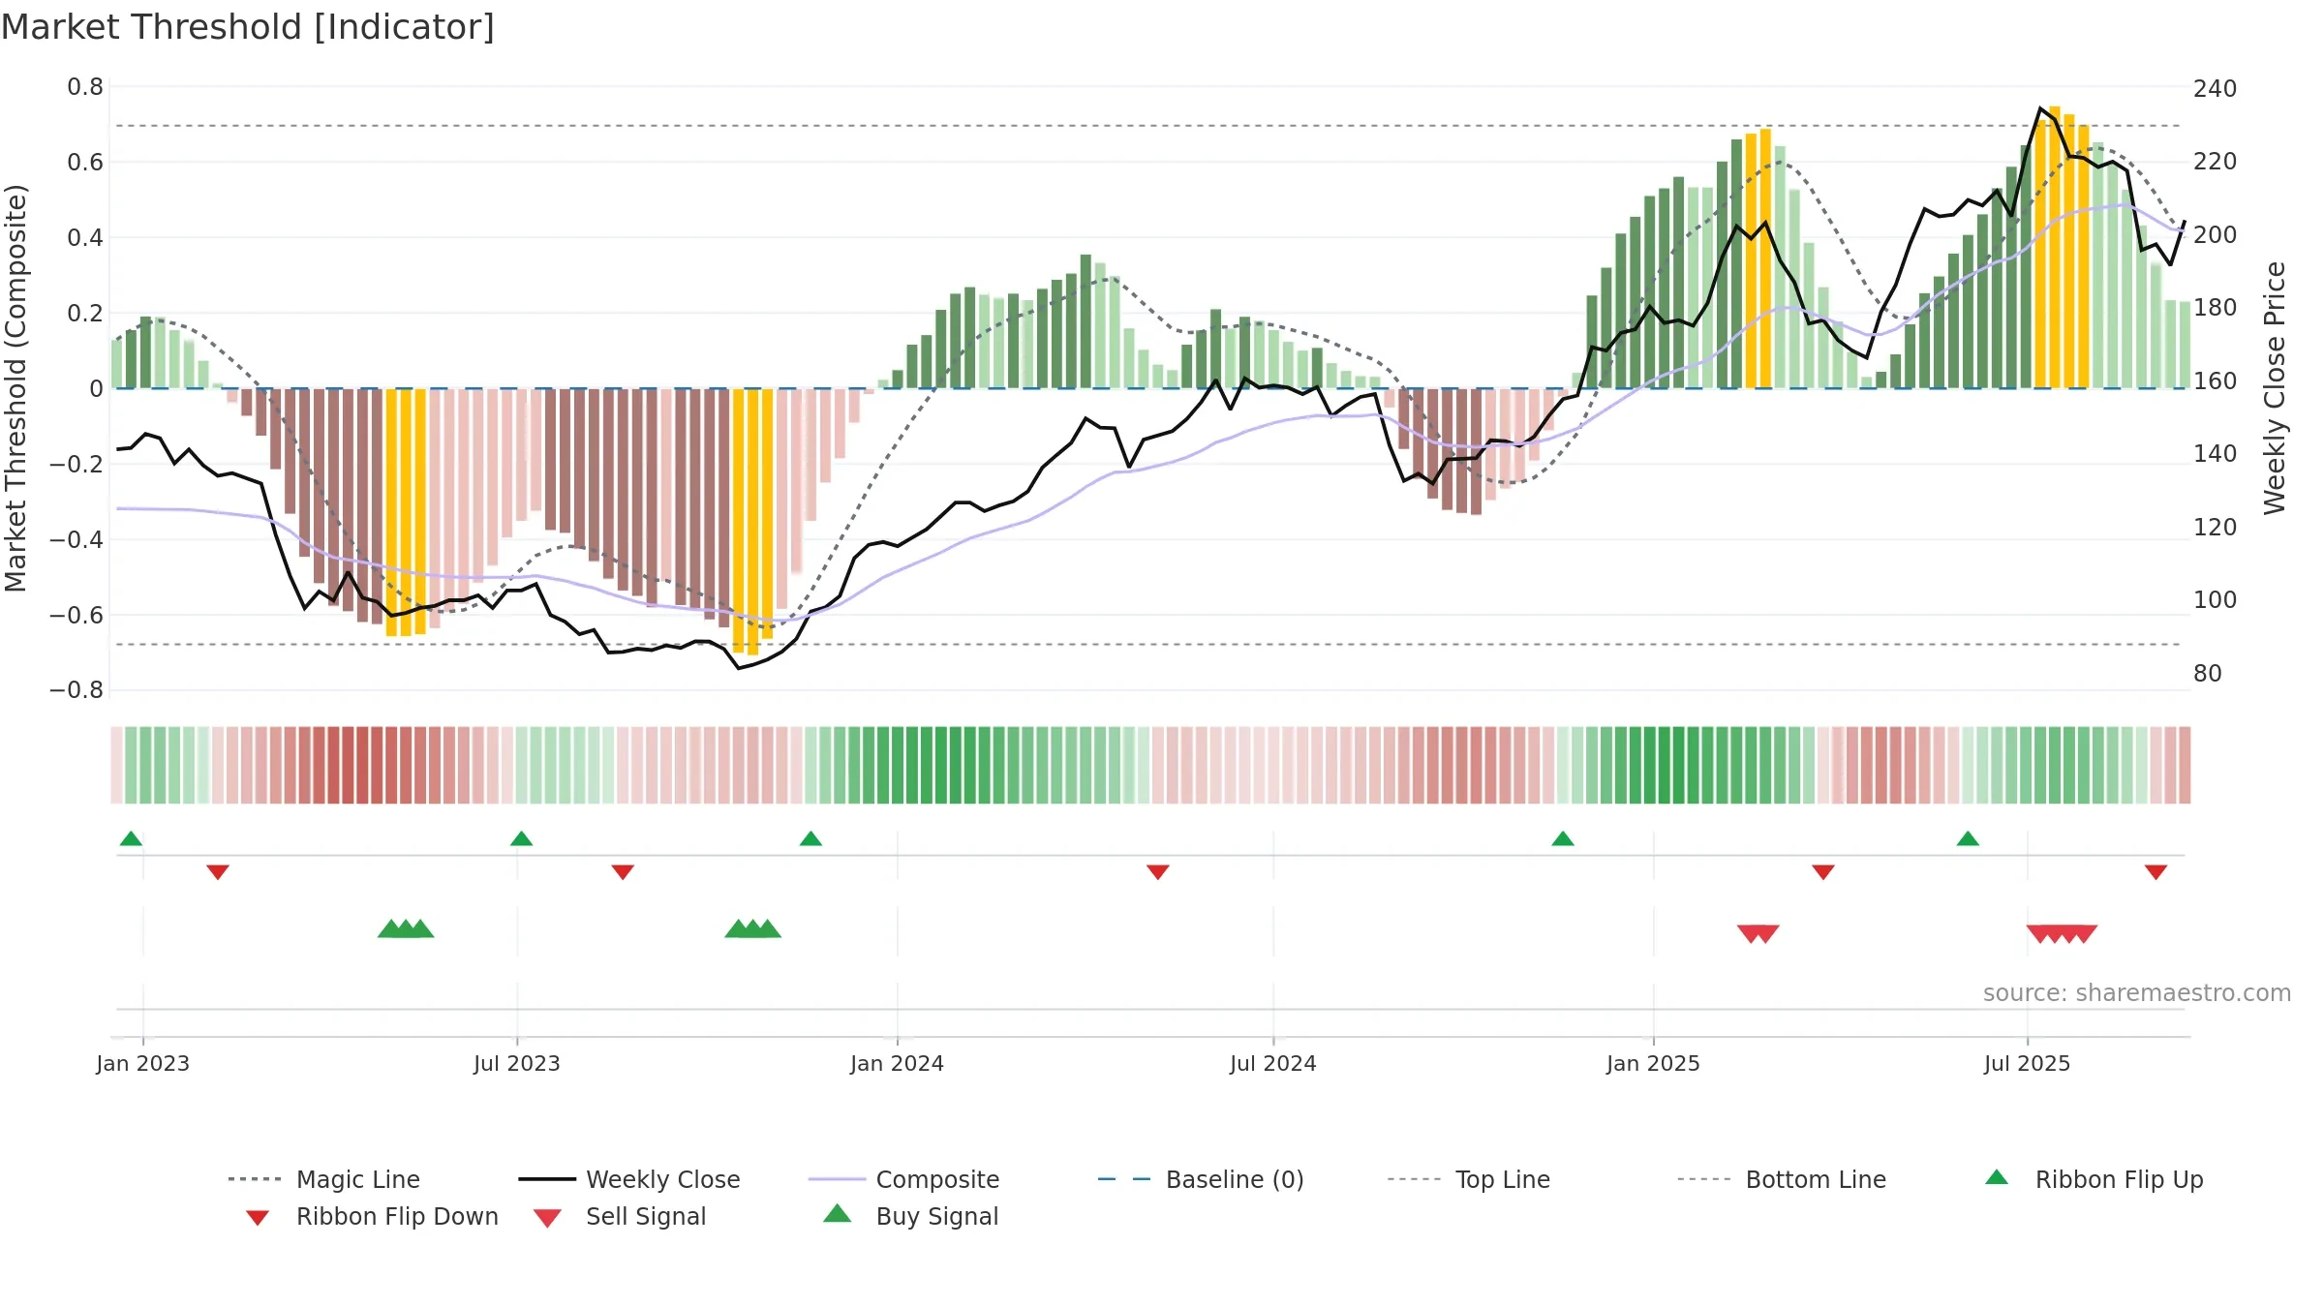Screen dimensions: 2324x1307
Task: Toggle the Magic Line legend entry
Action: click(323, 1179)
